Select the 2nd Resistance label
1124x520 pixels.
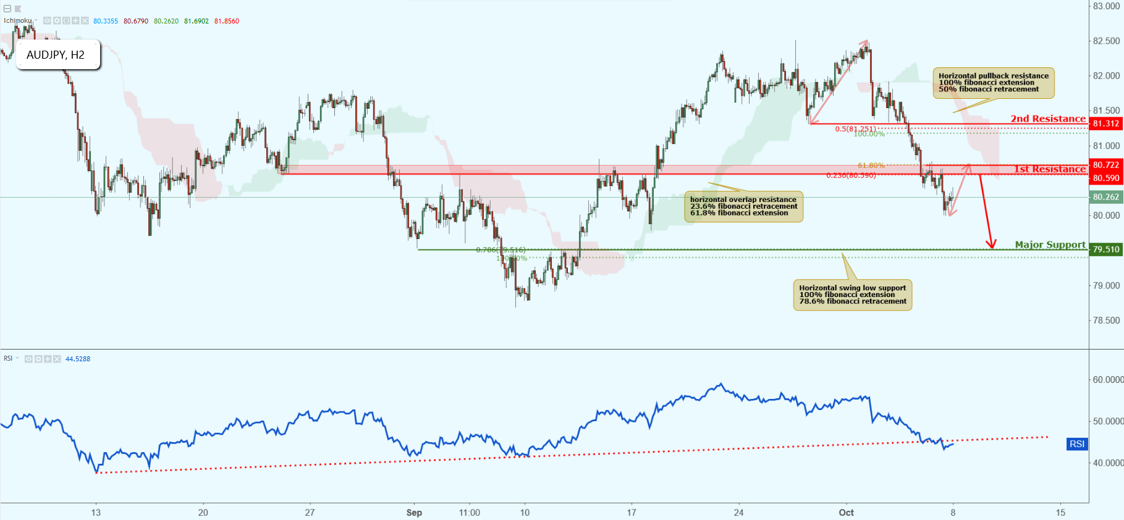(x=1048, y=119)
